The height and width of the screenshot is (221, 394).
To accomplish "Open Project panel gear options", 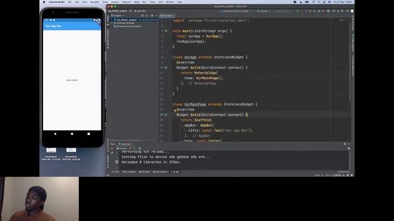I will click(x=152, y=15).
